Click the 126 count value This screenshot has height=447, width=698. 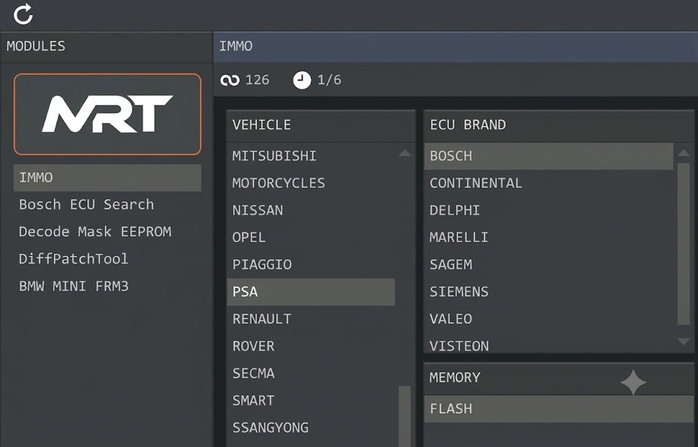coord(257,80)
